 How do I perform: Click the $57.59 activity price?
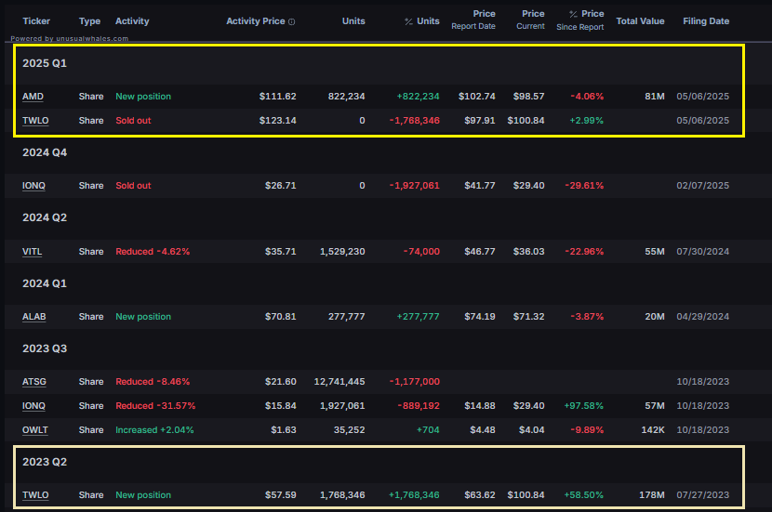tap(281, 494)
